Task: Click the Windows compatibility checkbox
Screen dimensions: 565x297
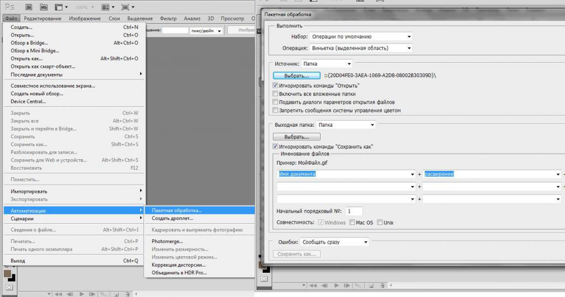Action: (x=321, y=223)
